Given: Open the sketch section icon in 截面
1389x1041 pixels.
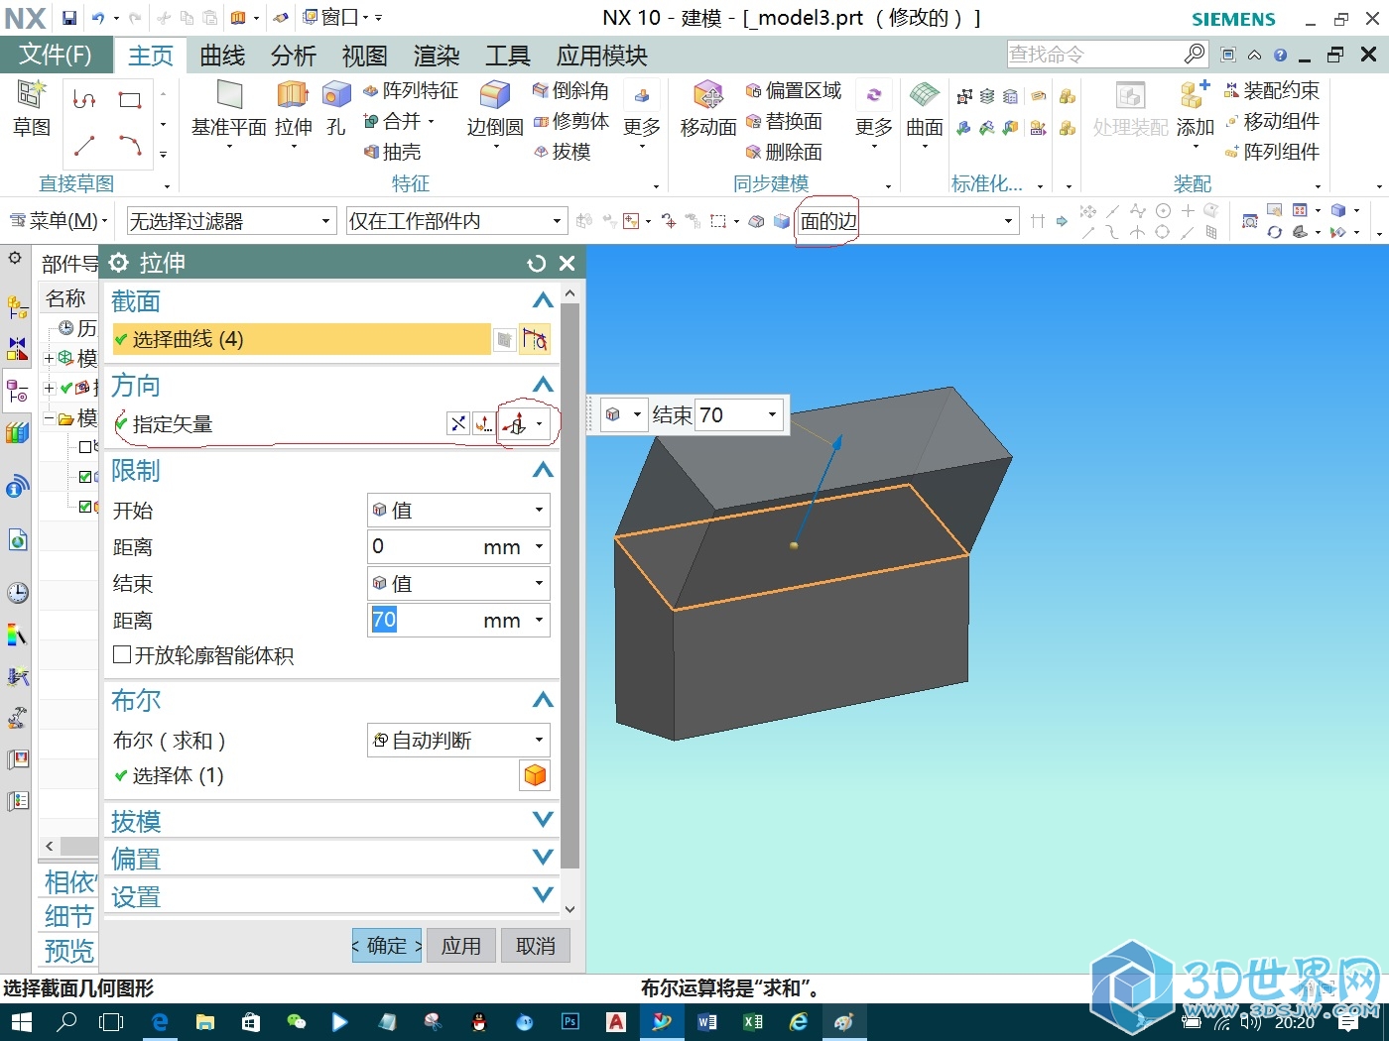Looking at the screenshot, I should 505,340.
